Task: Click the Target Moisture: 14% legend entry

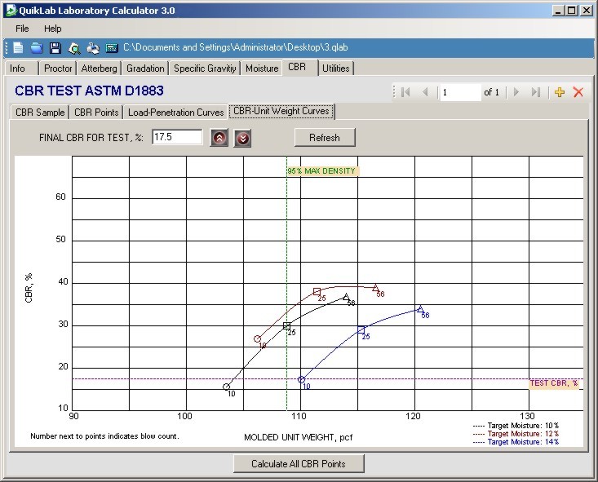Action: pyautogui.click(x=516, y=442)
